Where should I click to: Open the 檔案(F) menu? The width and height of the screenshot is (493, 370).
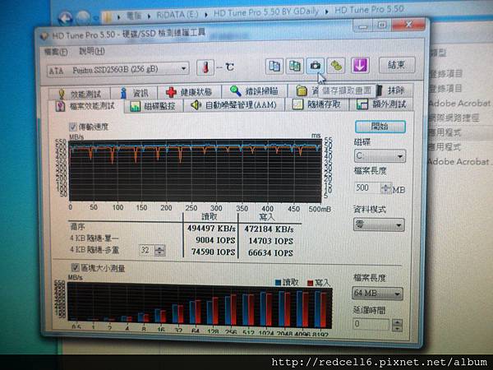(56, 52)
